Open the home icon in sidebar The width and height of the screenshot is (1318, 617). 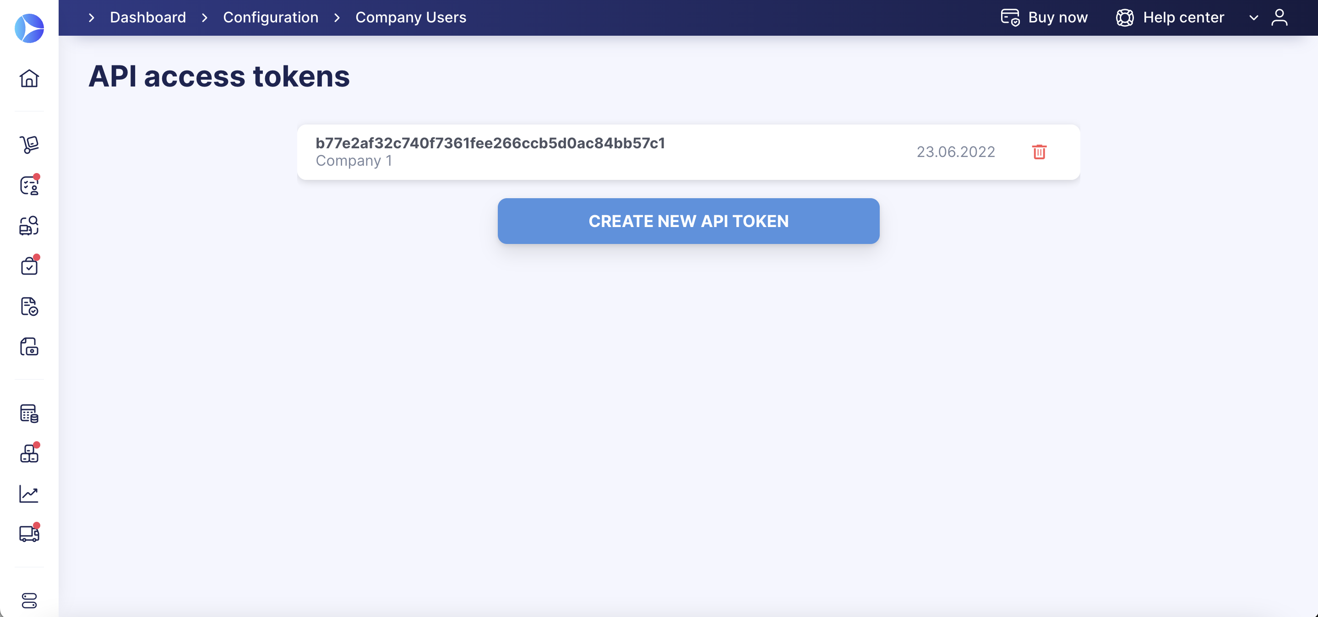click(x=29, y=78)
